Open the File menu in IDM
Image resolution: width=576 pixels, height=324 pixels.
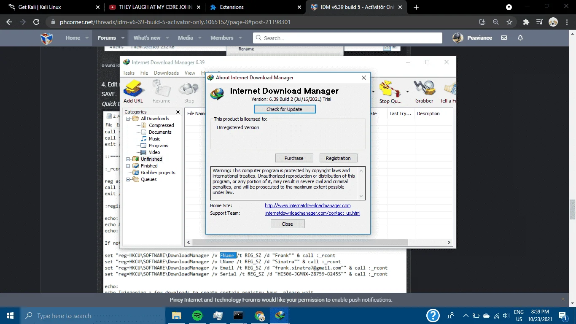(x=144, y=73)
